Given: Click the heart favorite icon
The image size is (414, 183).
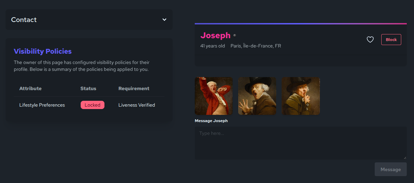Looking at the screenshot, I should 370,40.
